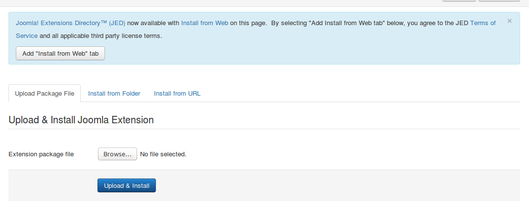Image resolution: width=529 pixels, height=214 pixels.
Task: Click the "No file selected." file field text
Action: 163,154
